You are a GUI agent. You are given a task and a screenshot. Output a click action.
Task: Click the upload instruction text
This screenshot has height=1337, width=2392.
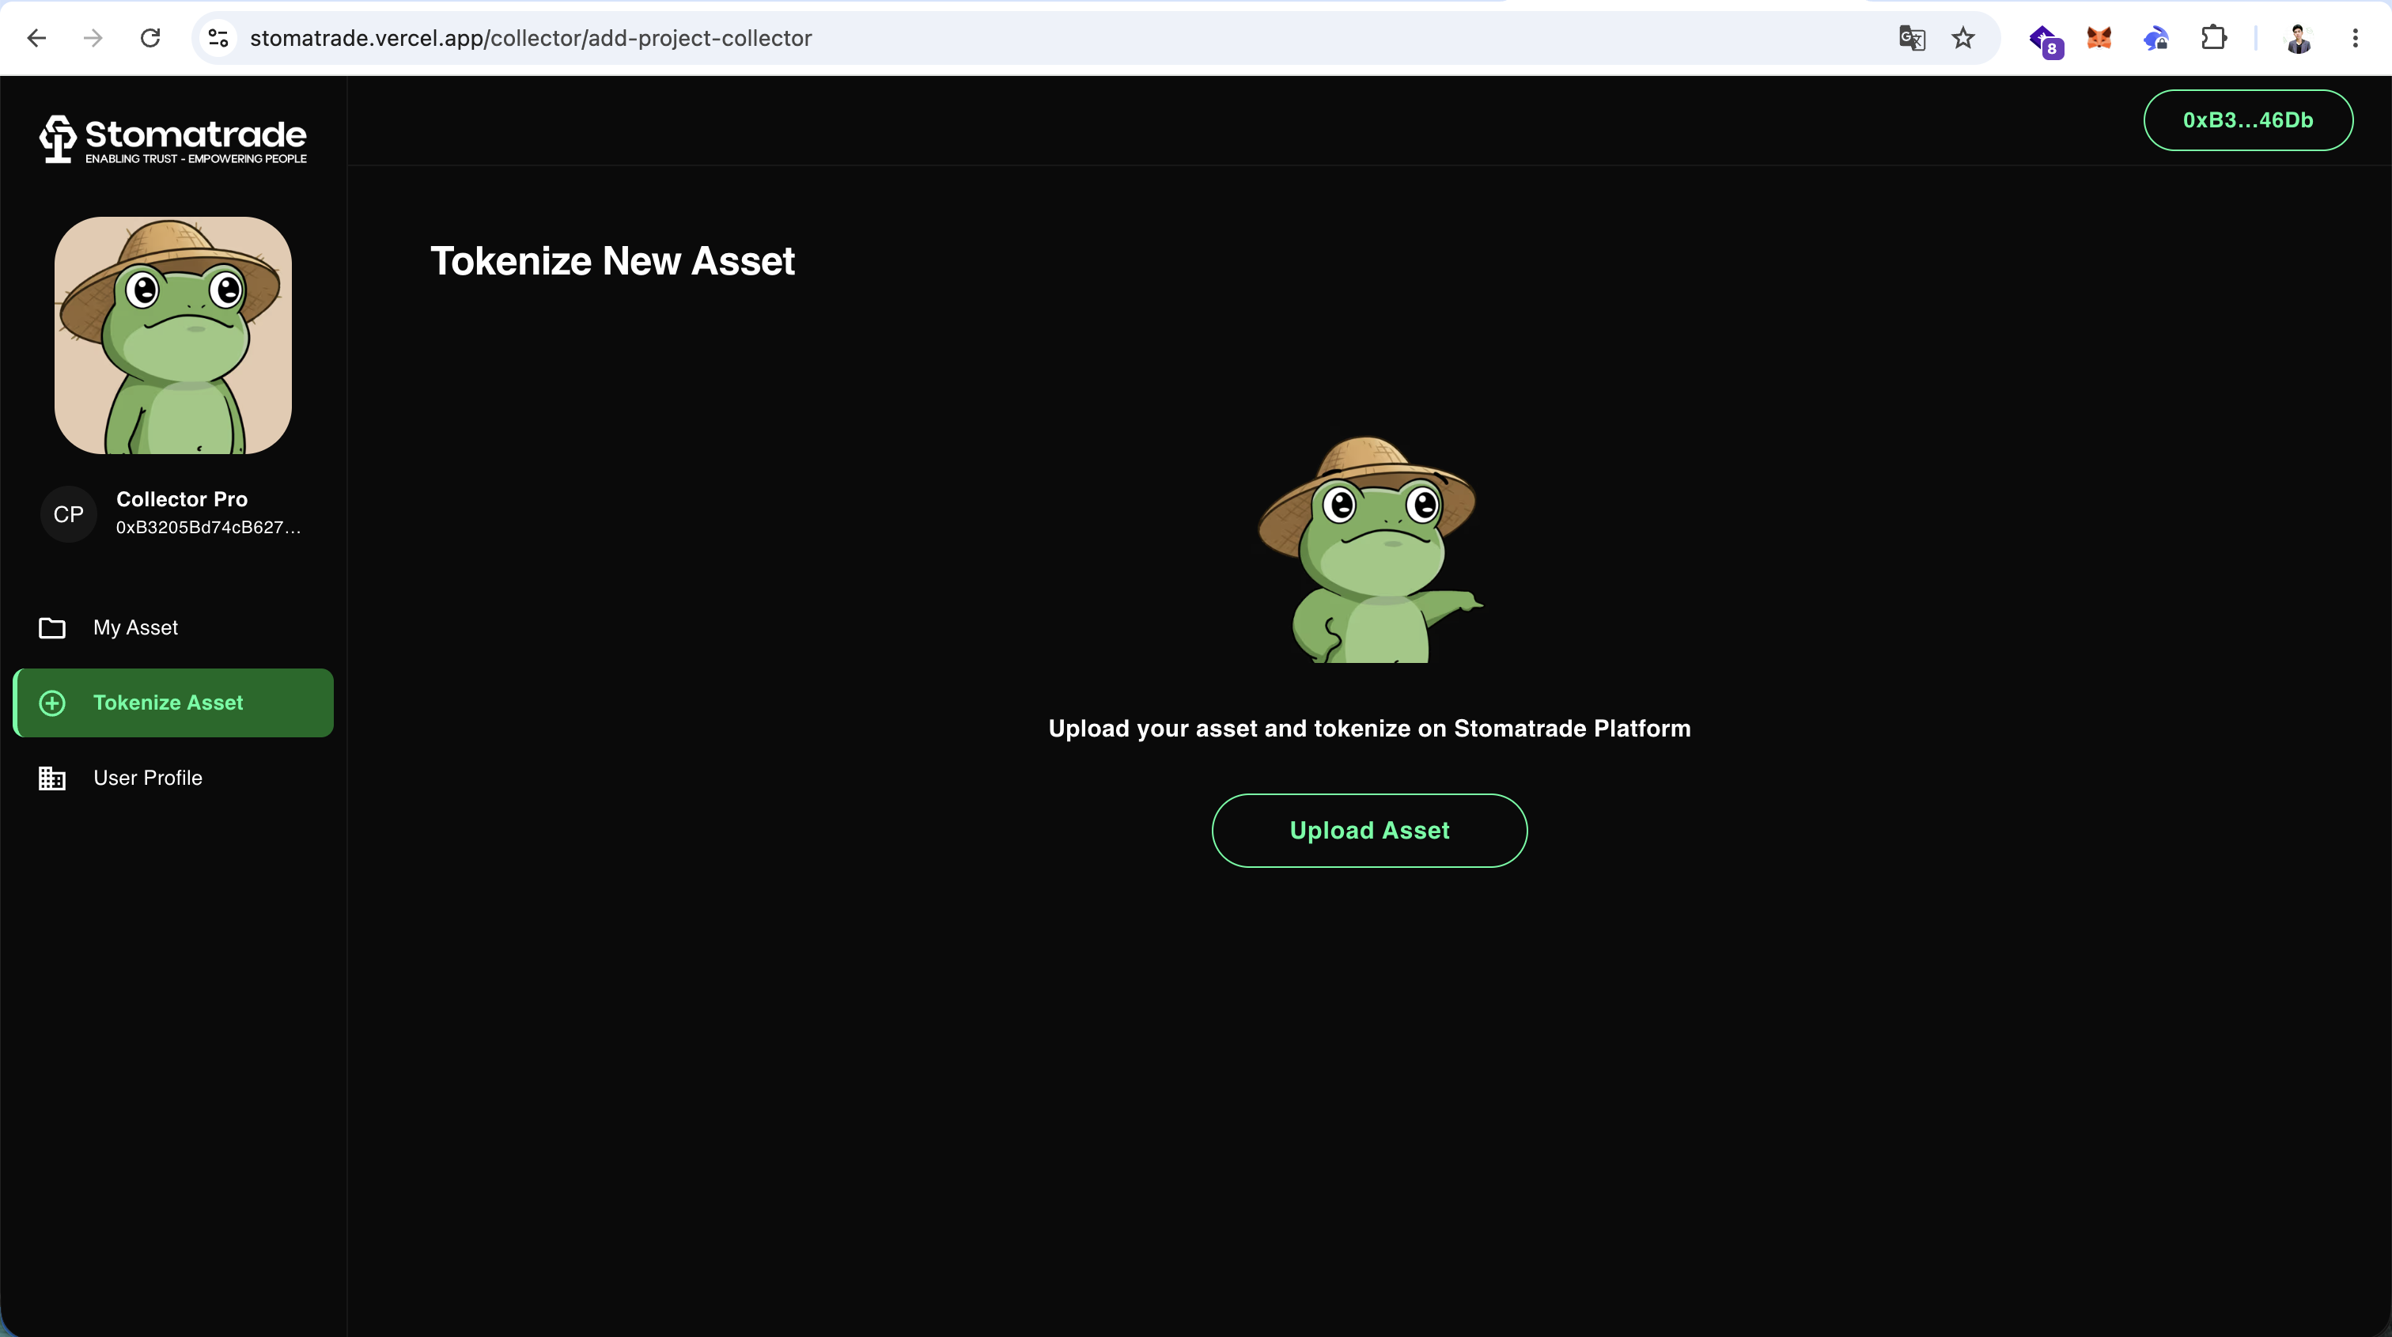tap(1370, 728)
